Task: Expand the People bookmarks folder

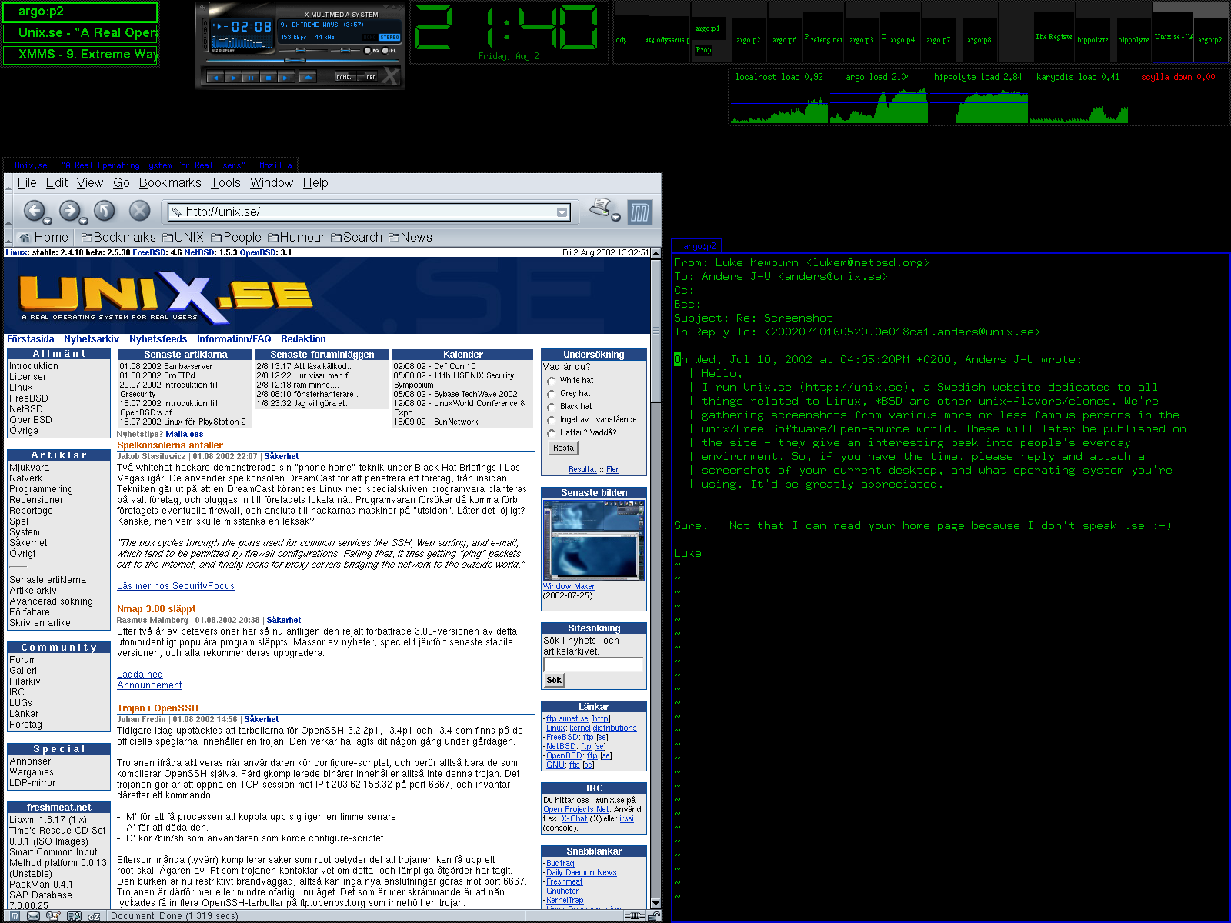Action: (x=236, y=238)
